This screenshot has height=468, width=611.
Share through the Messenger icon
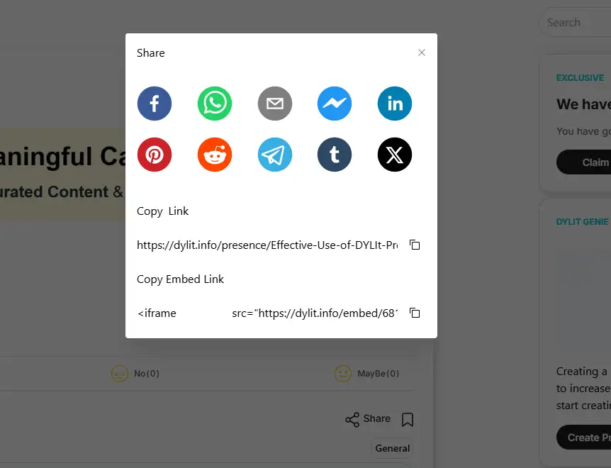tap(335, 104)
